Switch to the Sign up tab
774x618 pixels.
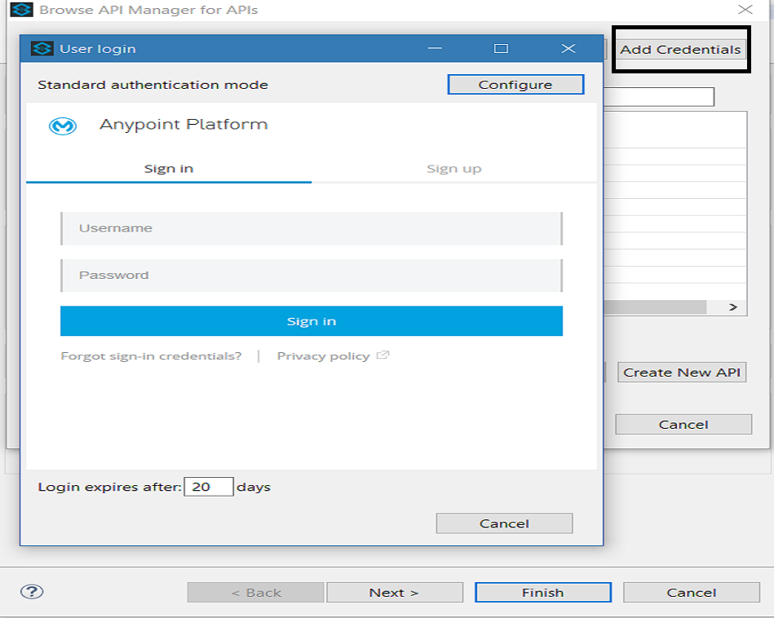[453, 169]
